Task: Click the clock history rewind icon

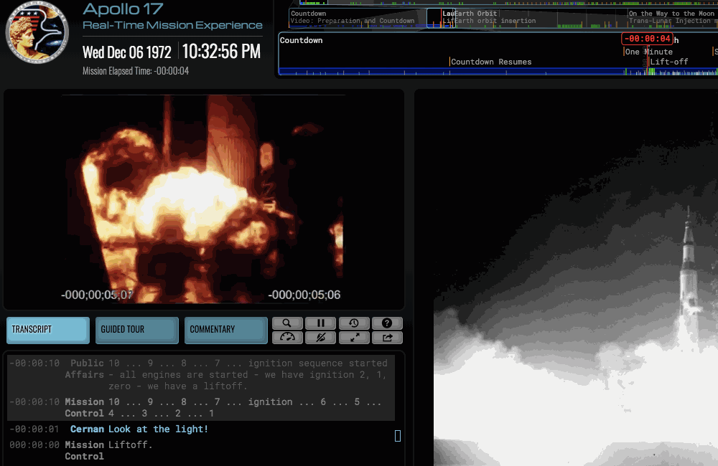Action: click(x=353, y=323)
